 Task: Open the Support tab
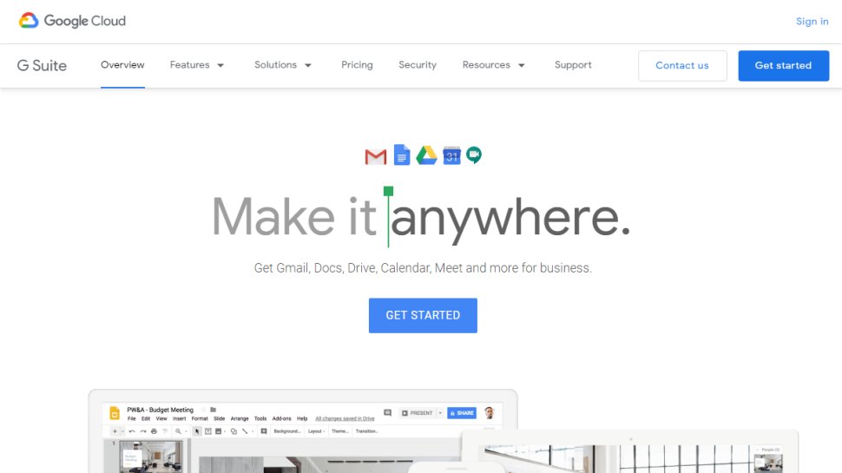pos(573,65)
